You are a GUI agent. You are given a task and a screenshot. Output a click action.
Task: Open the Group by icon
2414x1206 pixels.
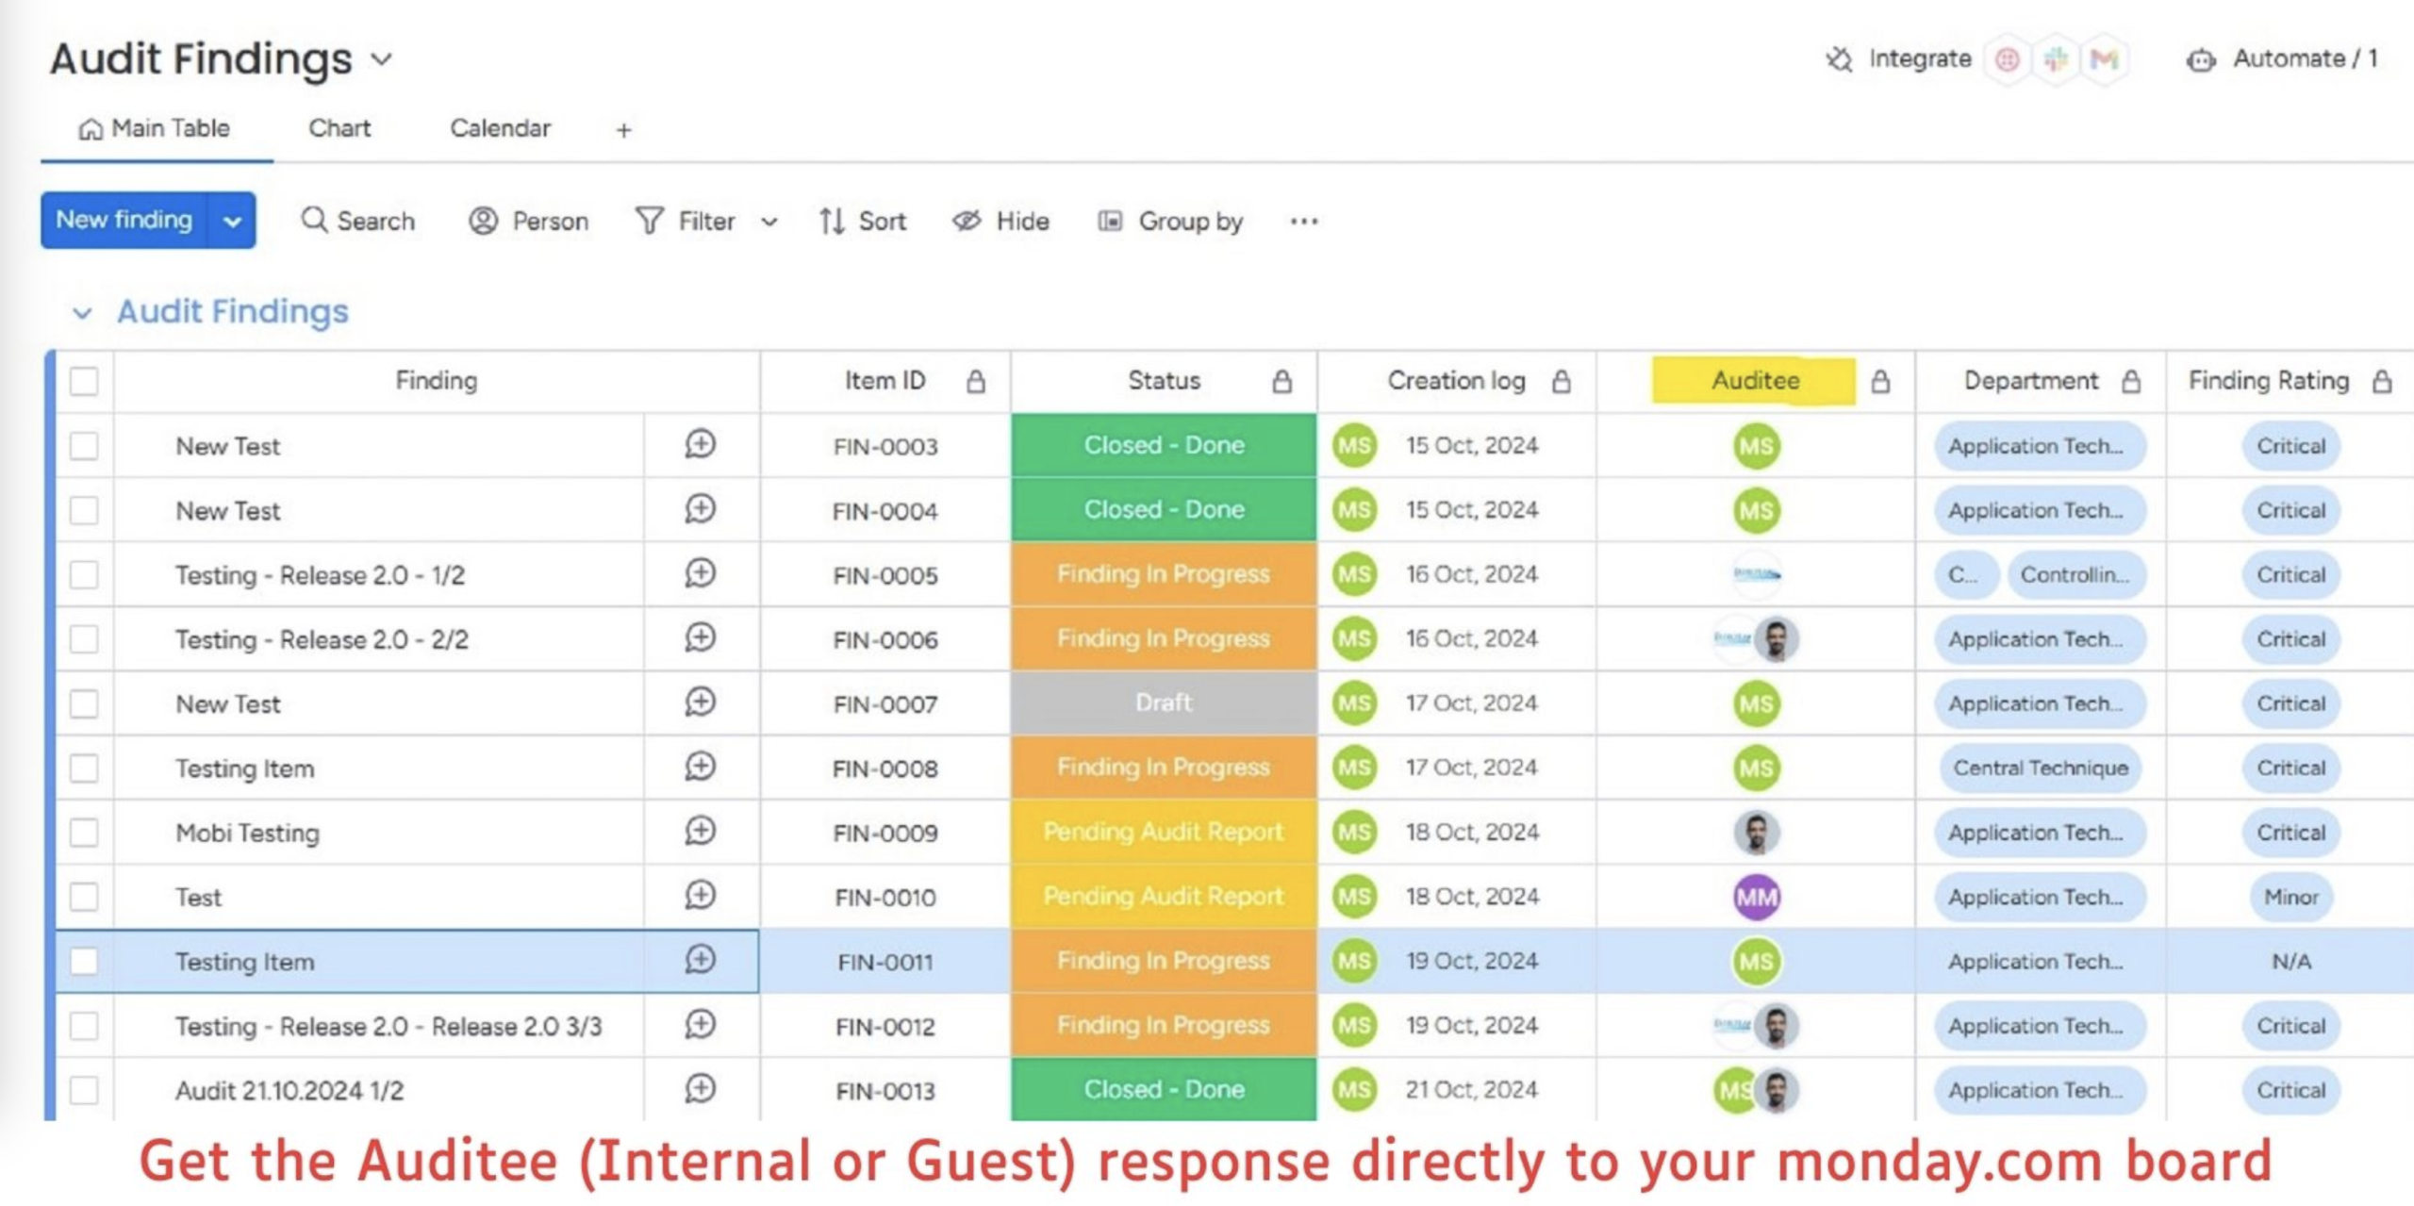pyautogui.click(x=1110, y=221)
